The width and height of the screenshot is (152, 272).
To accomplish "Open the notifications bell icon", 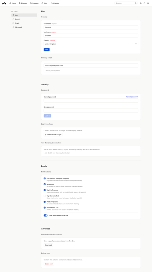I will point(141,3).
